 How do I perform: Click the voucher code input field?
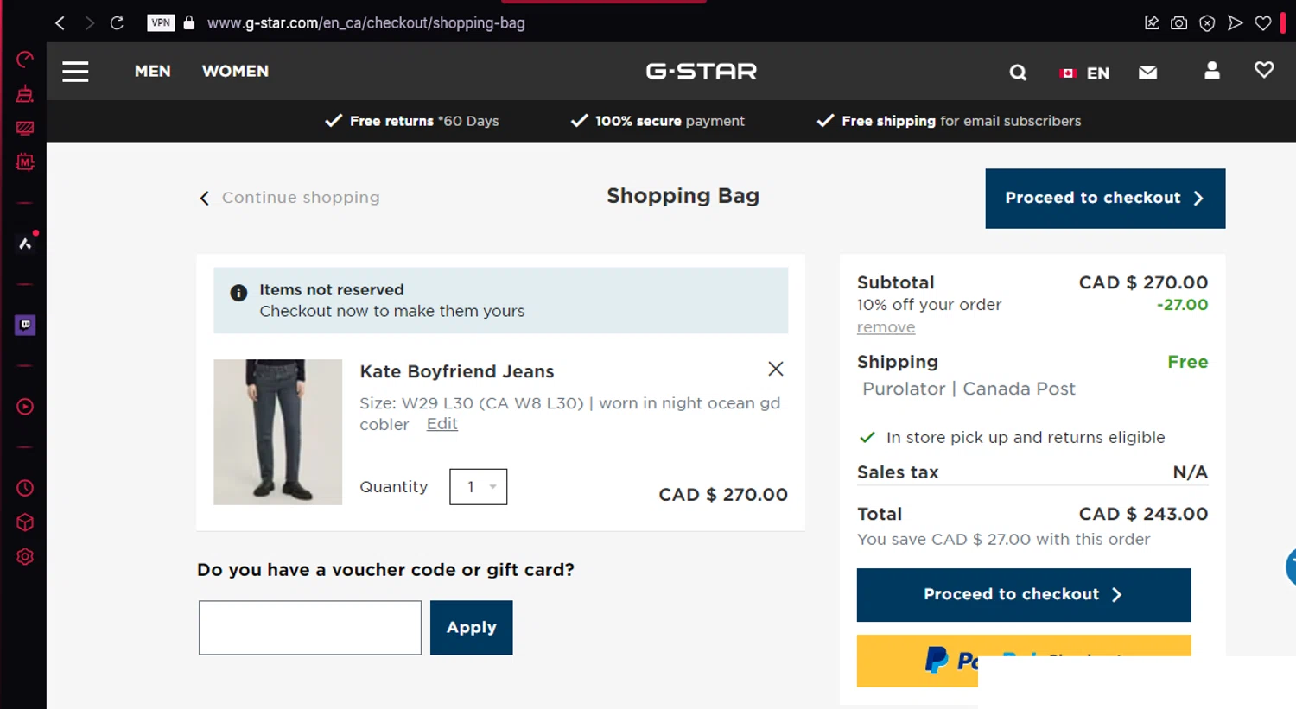[x=310, y=628]
